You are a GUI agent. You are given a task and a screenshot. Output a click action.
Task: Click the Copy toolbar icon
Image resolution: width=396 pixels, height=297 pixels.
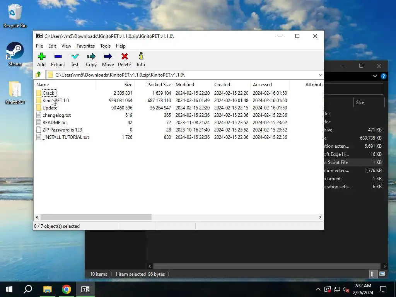[91, 56]
